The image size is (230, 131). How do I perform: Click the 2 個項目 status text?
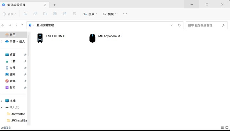click(6, 128)
